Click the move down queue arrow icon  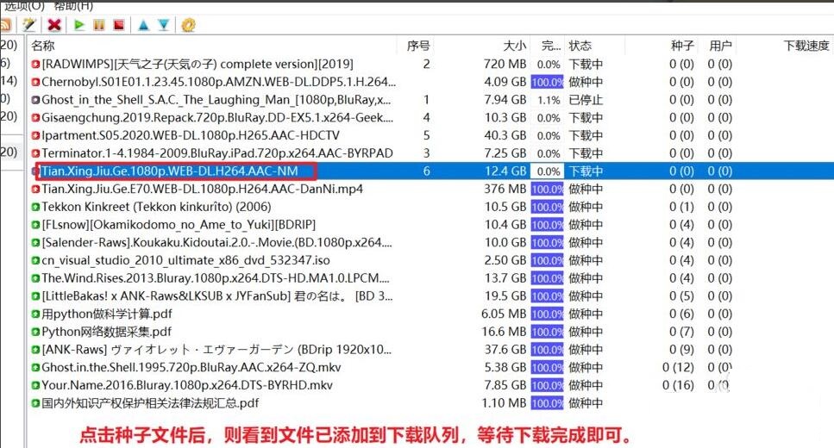point(164,24)
